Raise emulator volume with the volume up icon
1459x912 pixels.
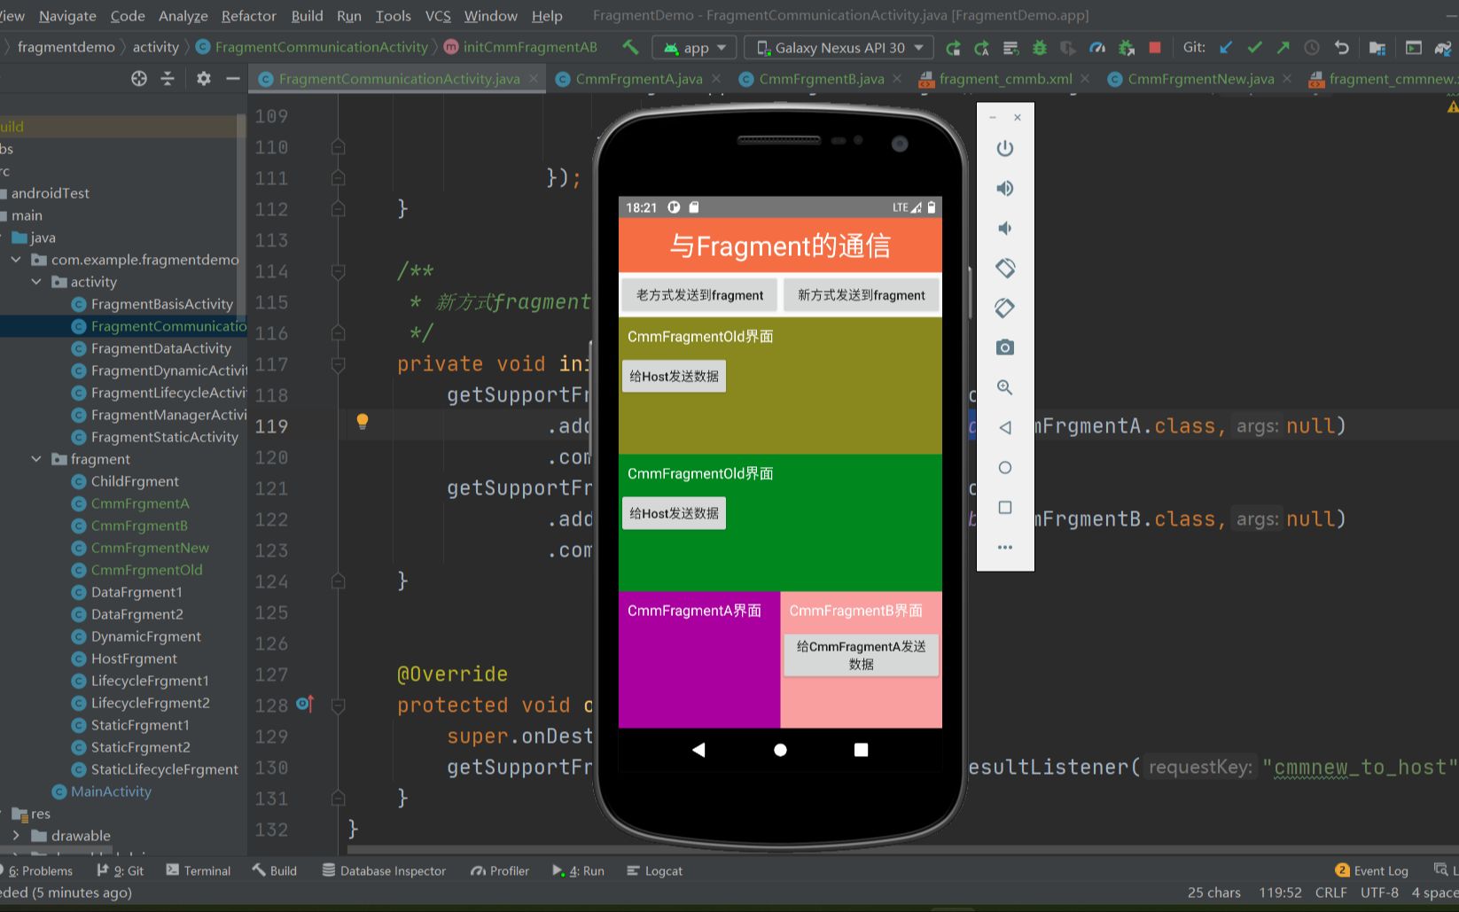[x=1004, y=188]
